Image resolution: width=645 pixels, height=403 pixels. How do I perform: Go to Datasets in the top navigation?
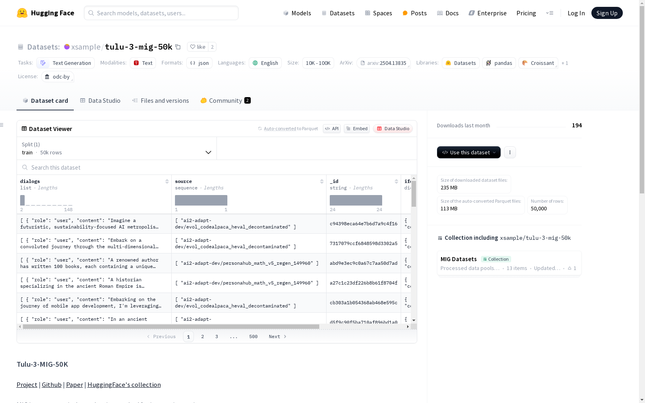tap(338, 13)
